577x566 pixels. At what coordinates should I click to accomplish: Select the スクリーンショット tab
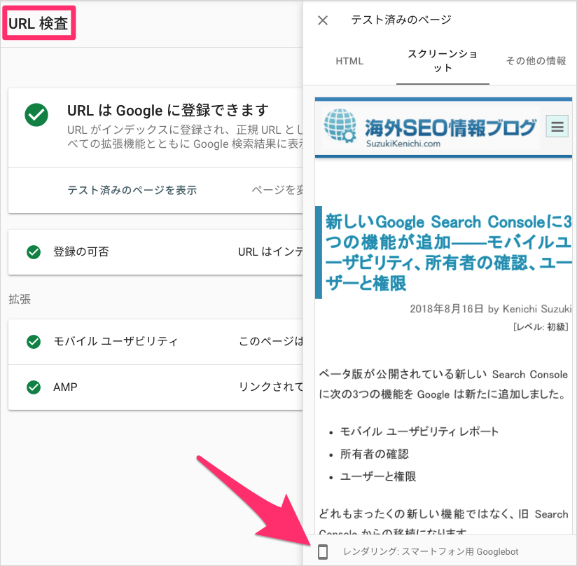point(443,61)
